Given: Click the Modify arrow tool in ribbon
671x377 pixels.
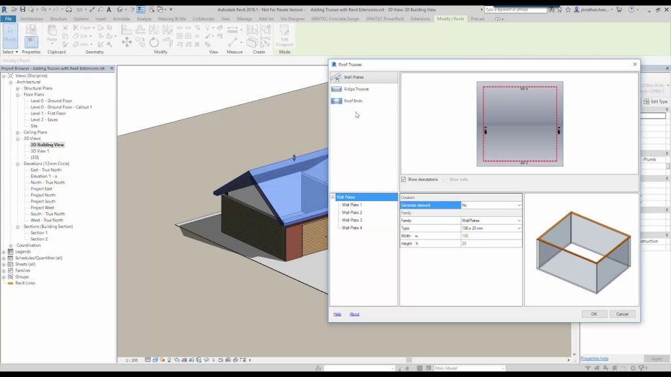Looking at the screenshot, I should (10, 36).
